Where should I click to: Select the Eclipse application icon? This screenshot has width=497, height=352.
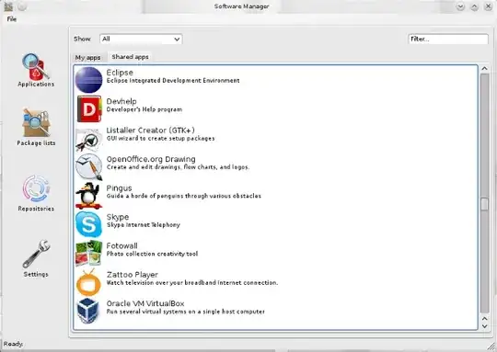[x=88, y=80]
